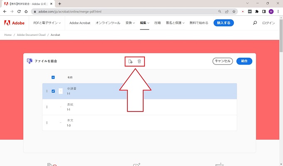Click the drag handle for 本文 row

tap(47, 123)
